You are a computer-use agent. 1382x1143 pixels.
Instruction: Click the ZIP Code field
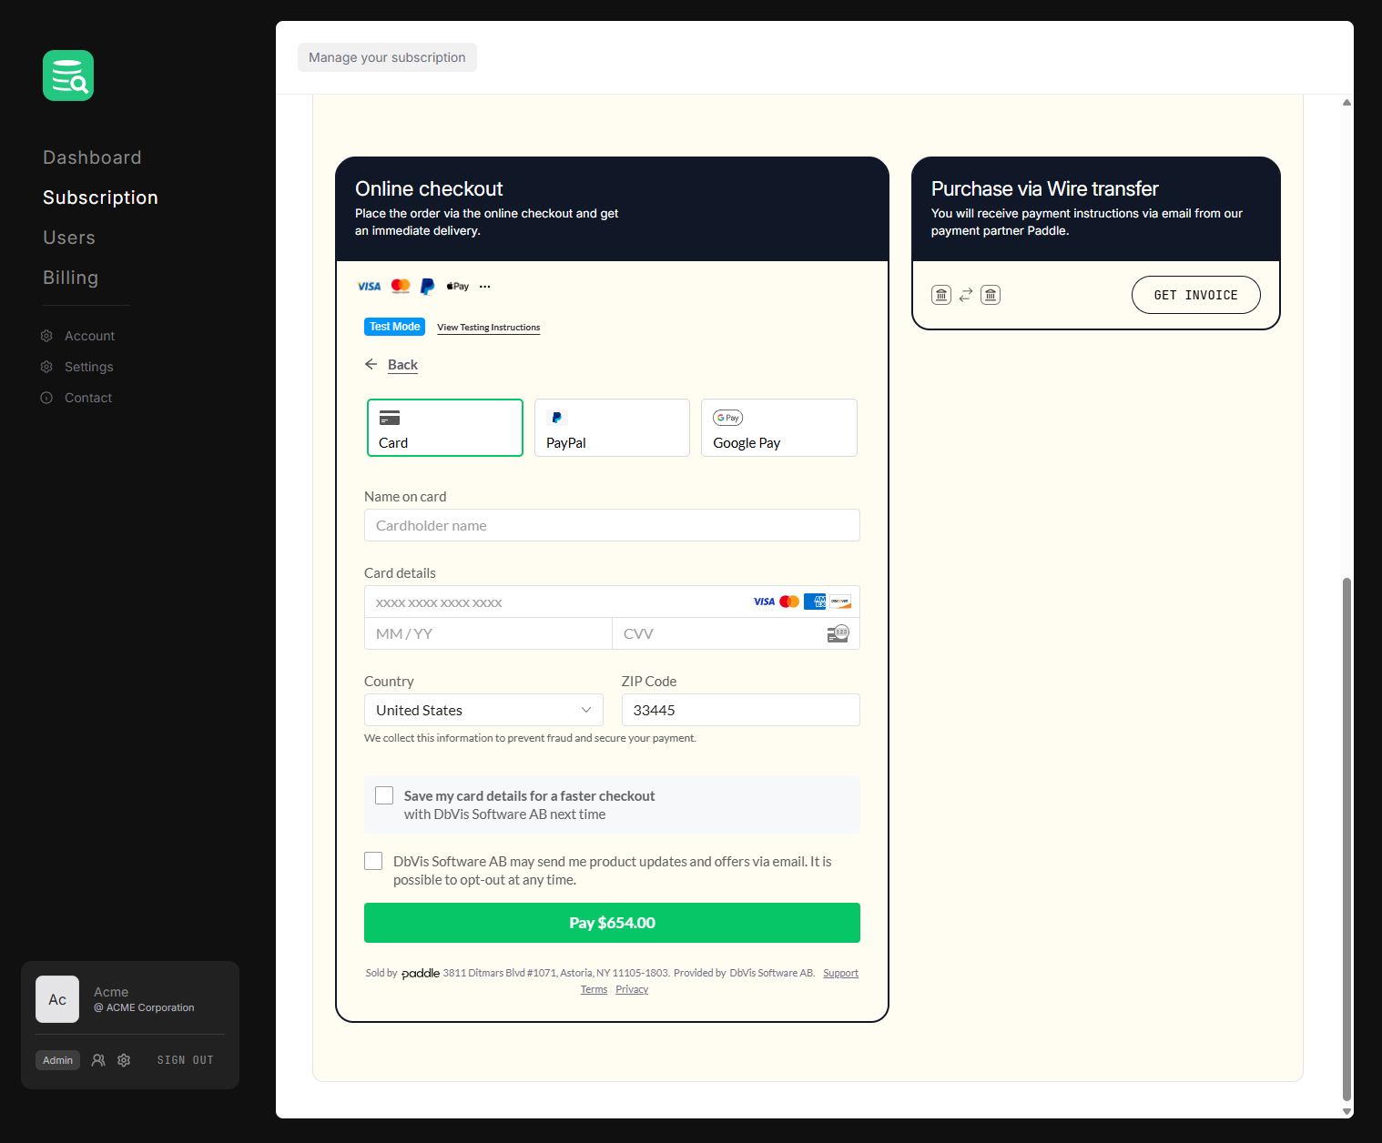741,710
